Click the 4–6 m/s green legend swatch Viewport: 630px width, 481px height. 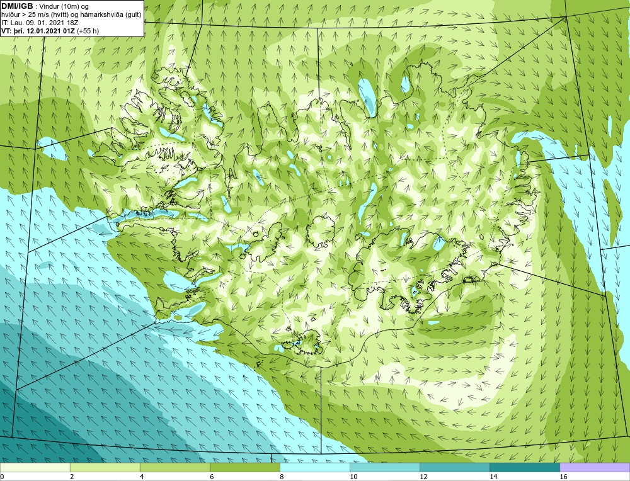point(175,467)
